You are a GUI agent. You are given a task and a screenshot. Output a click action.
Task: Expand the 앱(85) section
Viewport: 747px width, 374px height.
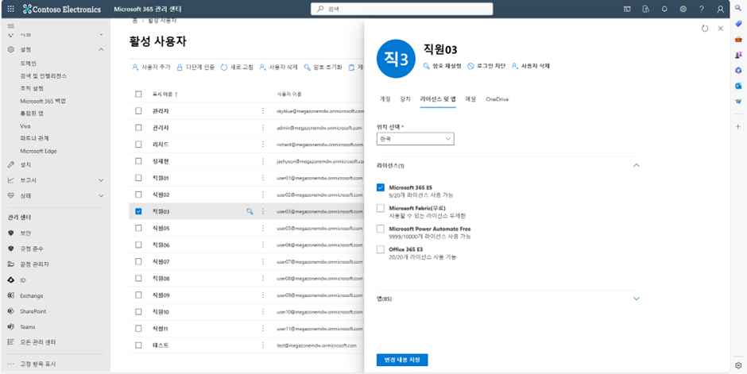pos(636,299)
